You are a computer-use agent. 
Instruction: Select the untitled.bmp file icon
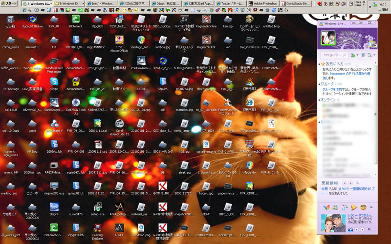tap(271, 21)
